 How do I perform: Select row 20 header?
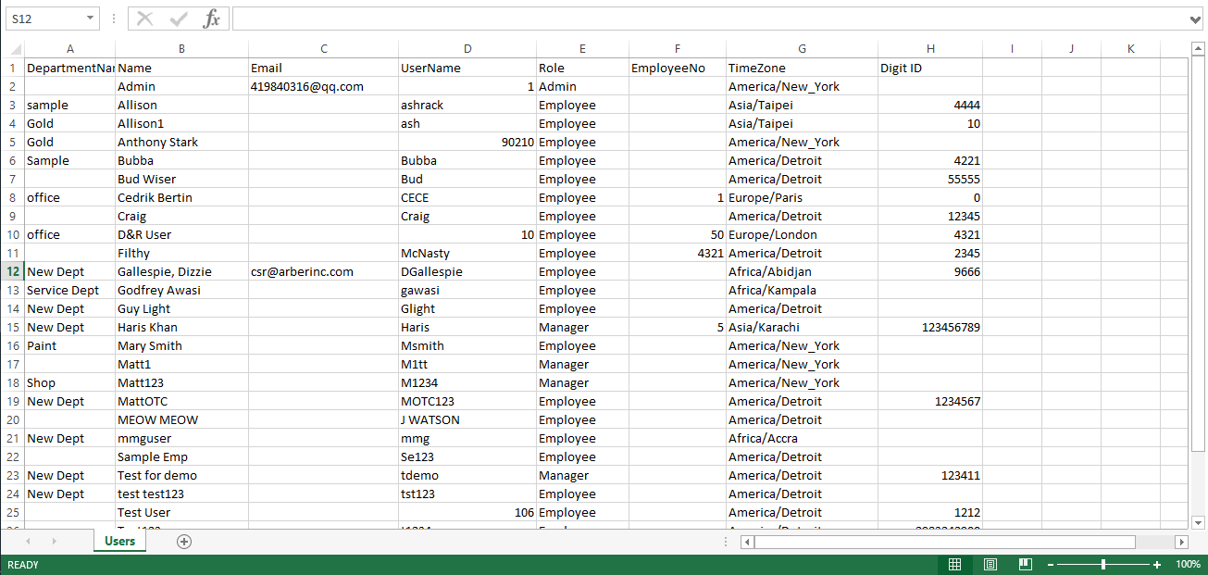coord(13,419)
